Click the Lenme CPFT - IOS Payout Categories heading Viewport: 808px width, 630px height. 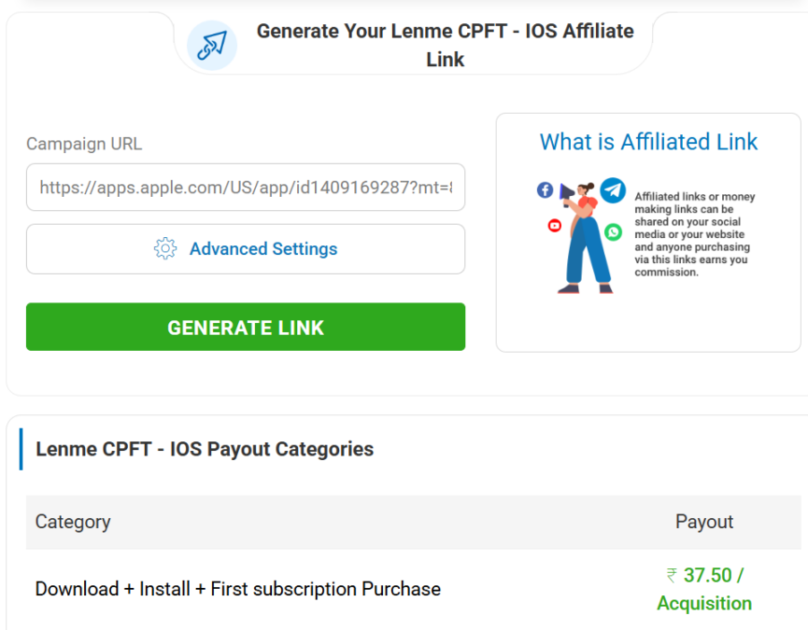pyautogui.click(x=205, y=449)
